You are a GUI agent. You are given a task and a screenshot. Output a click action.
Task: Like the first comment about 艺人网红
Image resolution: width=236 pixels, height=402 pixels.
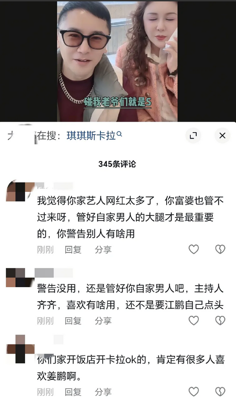pyautogui.click(x=194, y=249)
